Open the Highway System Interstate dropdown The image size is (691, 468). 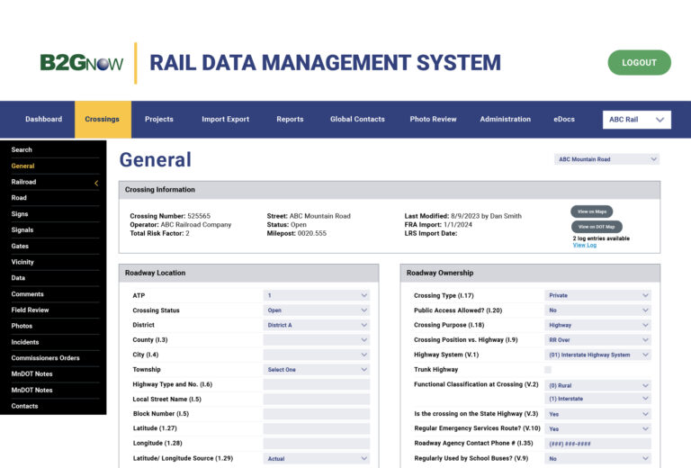pyautogui.click(x=598, y=355)
